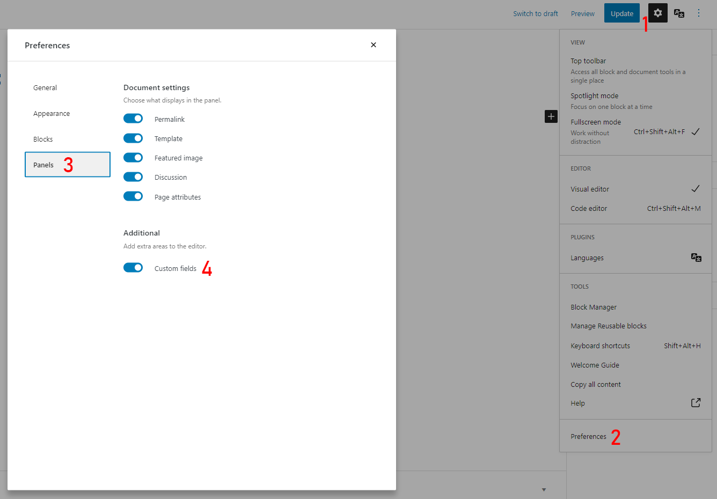Screen dimensions: 717x499
Task: Click the Update button
Action: click(x=621, y=13)
